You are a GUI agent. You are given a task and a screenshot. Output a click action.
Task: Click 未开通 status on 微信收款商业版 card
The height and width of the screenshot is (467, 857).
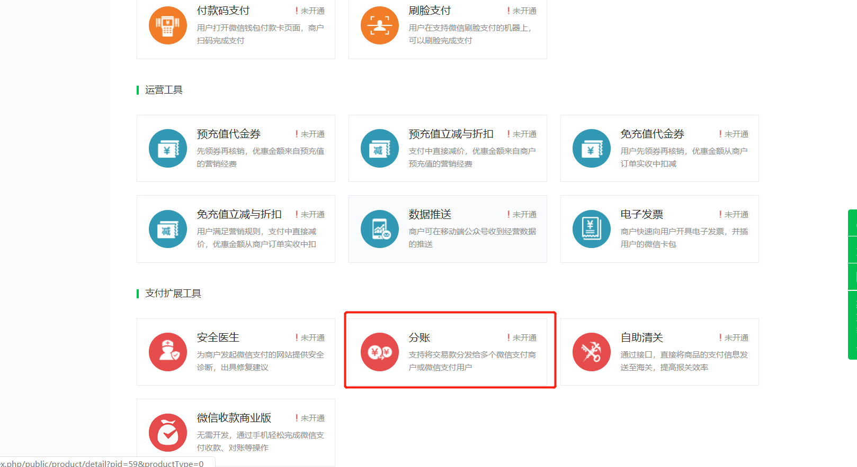[310, 418]
